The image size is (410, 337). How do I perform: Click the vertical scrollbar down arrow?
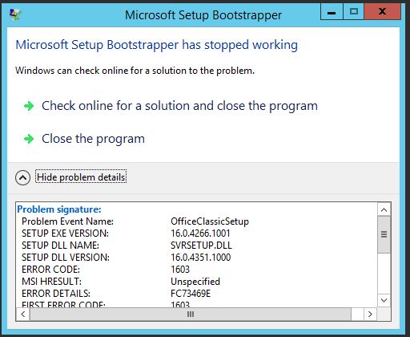(x=384, y=300)
